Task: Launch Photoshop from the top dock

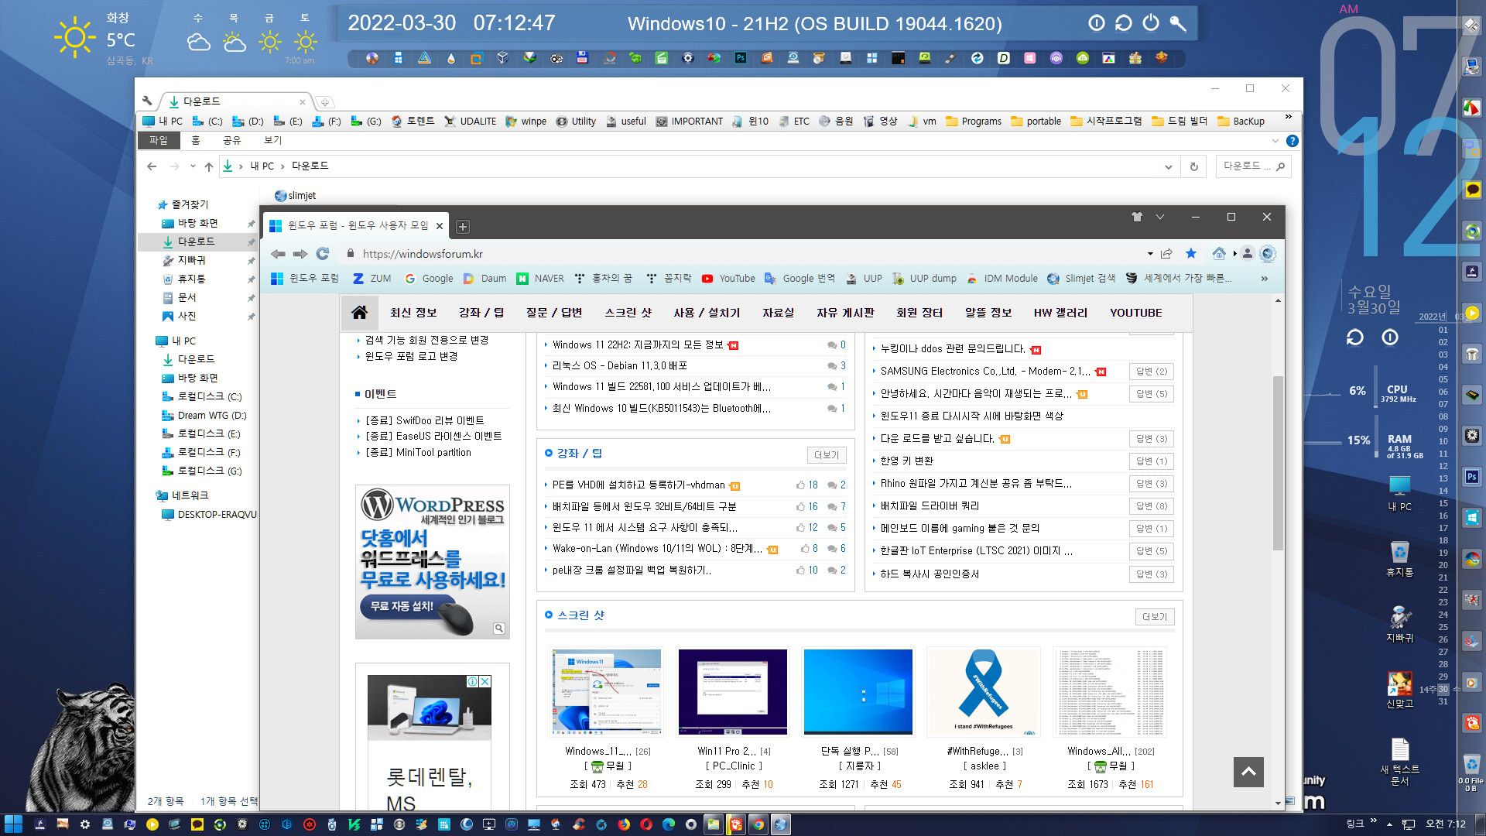Action: [x=741, y=58]
